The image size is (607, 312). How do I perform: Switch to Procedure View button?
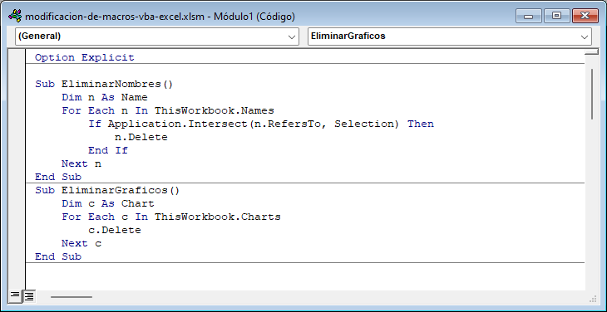click(x=15, y=296)
